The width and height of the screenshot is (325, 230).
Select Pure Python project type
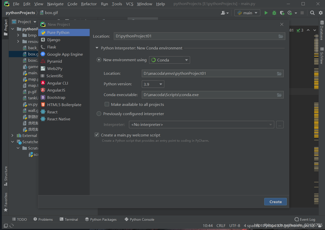(x=64, y=32)
